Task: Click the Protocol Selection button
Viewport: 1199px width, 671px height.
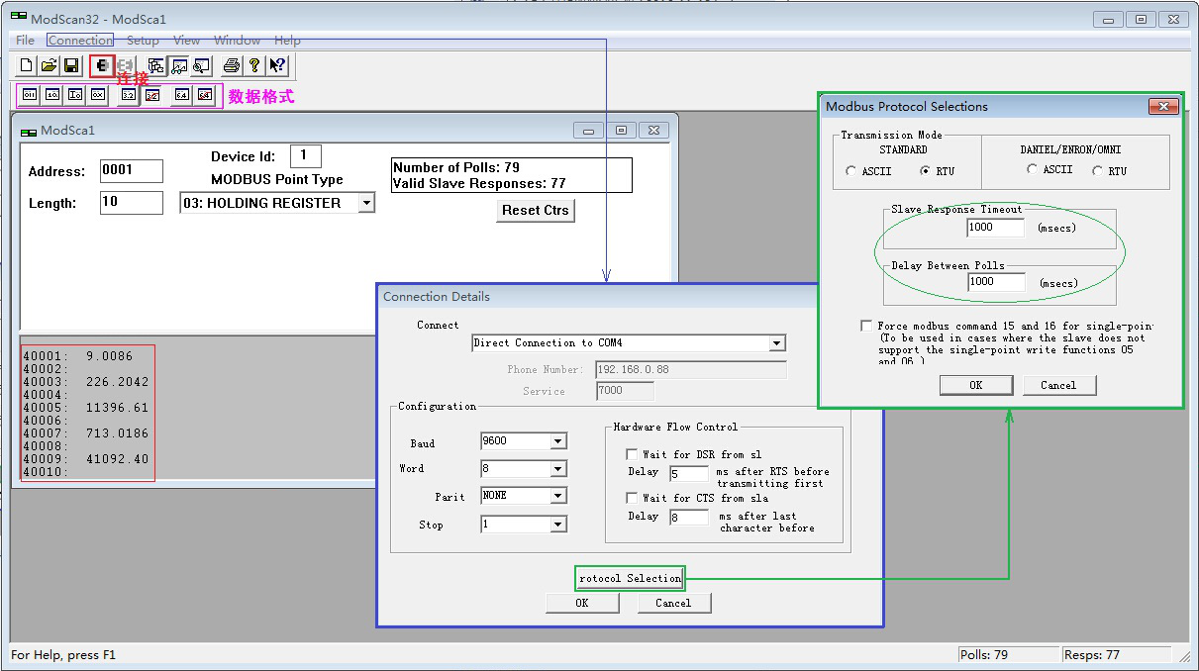Action: pos(631,578)
